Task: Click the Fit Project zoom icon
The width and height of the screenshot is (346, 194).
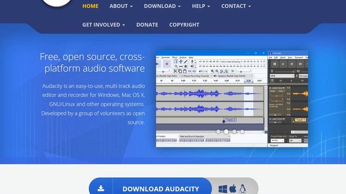Action: click(x=227, y=71)
